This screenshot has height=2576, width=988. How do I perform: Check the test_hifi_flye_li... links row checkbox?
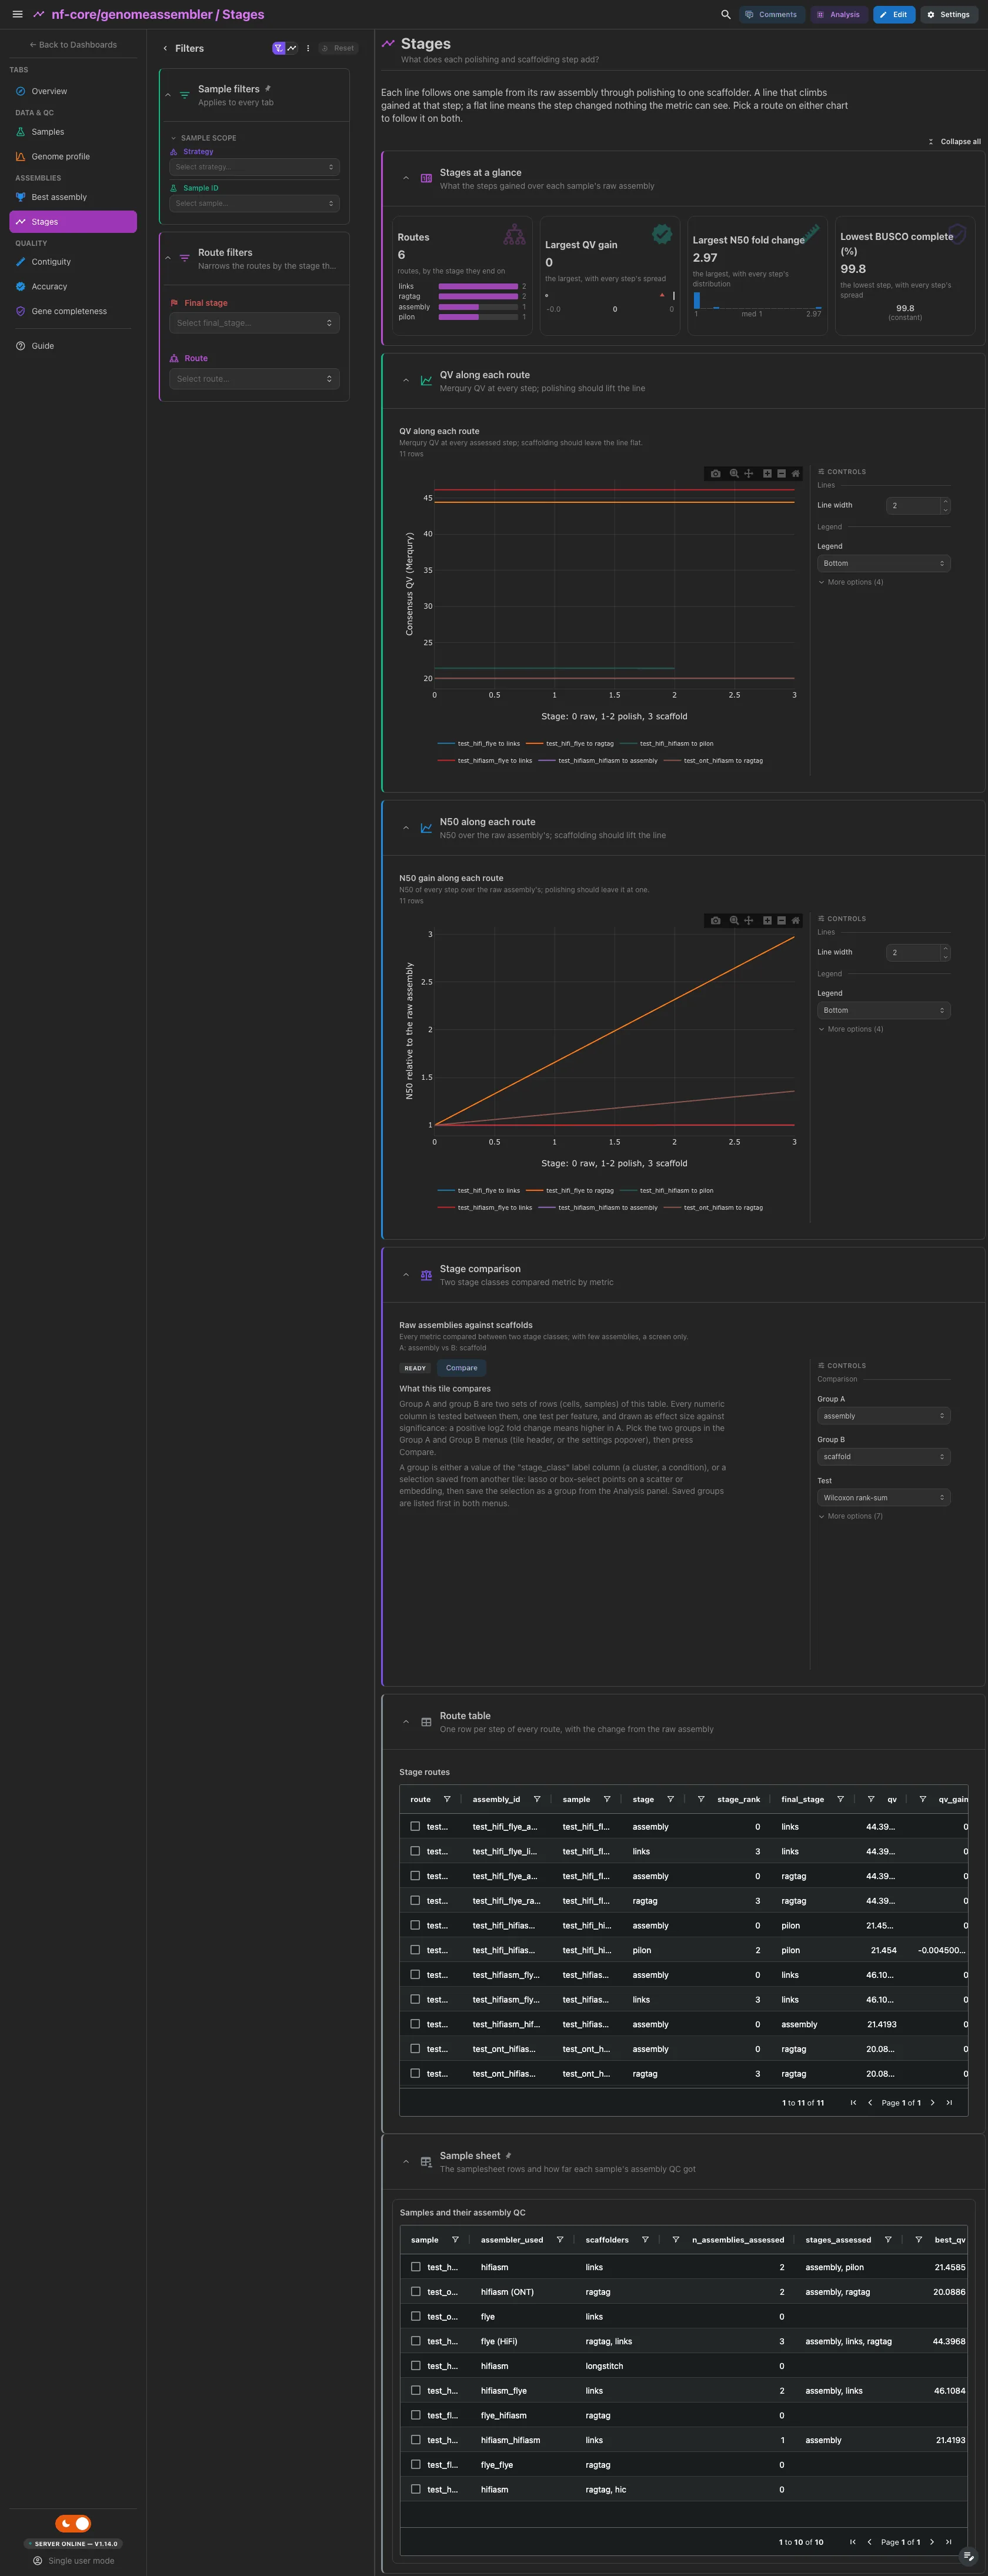click(x=415, y=1851)
